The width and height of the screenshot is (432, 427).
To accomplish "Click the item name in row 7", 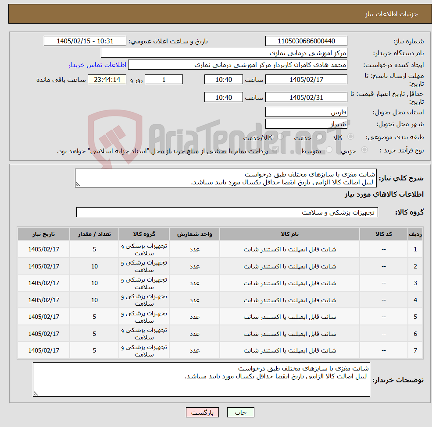I will coord(289,350).
